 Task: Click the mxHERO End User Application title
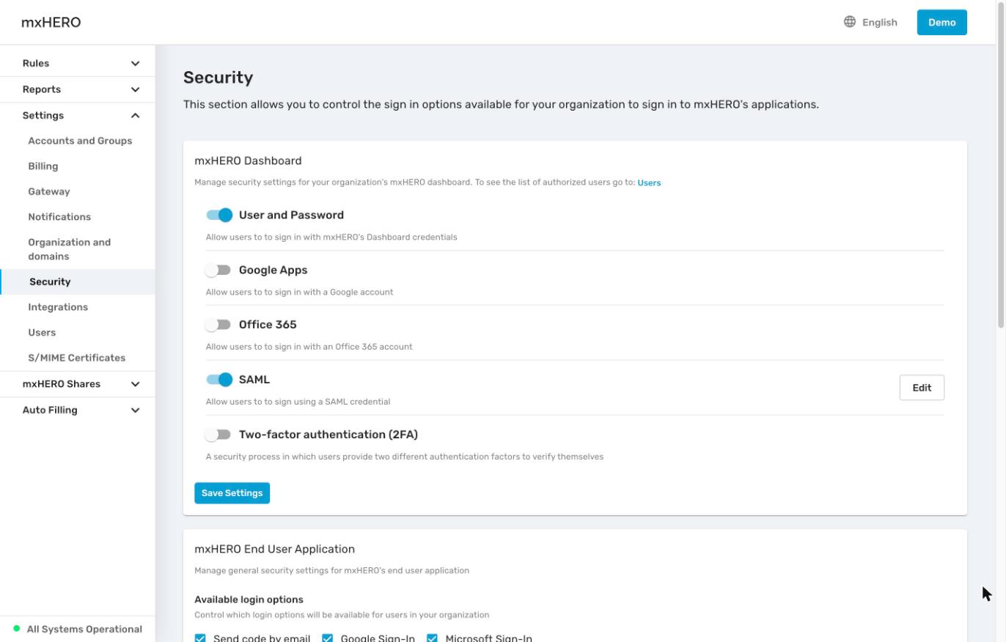[x=274, y=549]
